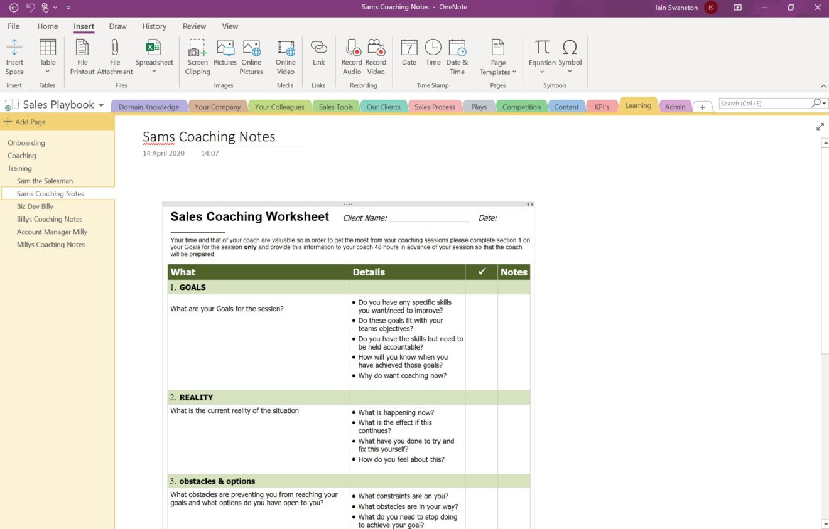Insert Online Pictures
829x529 pixels.
coord(251,56)
